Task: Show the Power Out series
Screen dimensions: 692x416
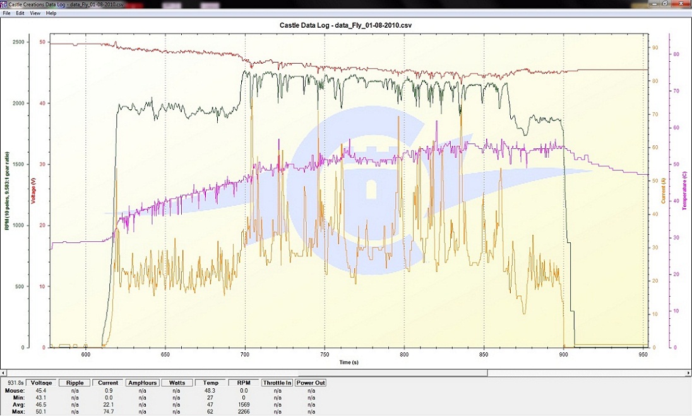Action: [x=311, y=383]
